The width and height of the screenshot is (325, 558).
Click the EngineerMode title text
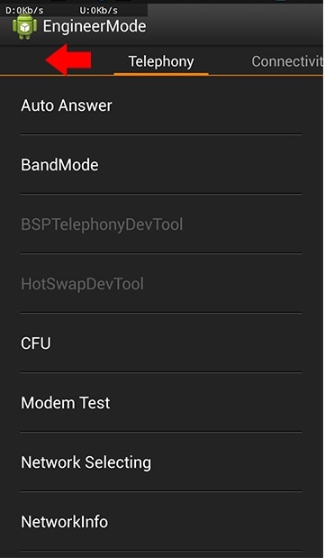(x=95, y=26)
